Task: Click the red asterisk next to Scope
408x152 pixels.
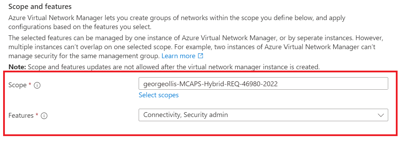Action: pos(30,85)
